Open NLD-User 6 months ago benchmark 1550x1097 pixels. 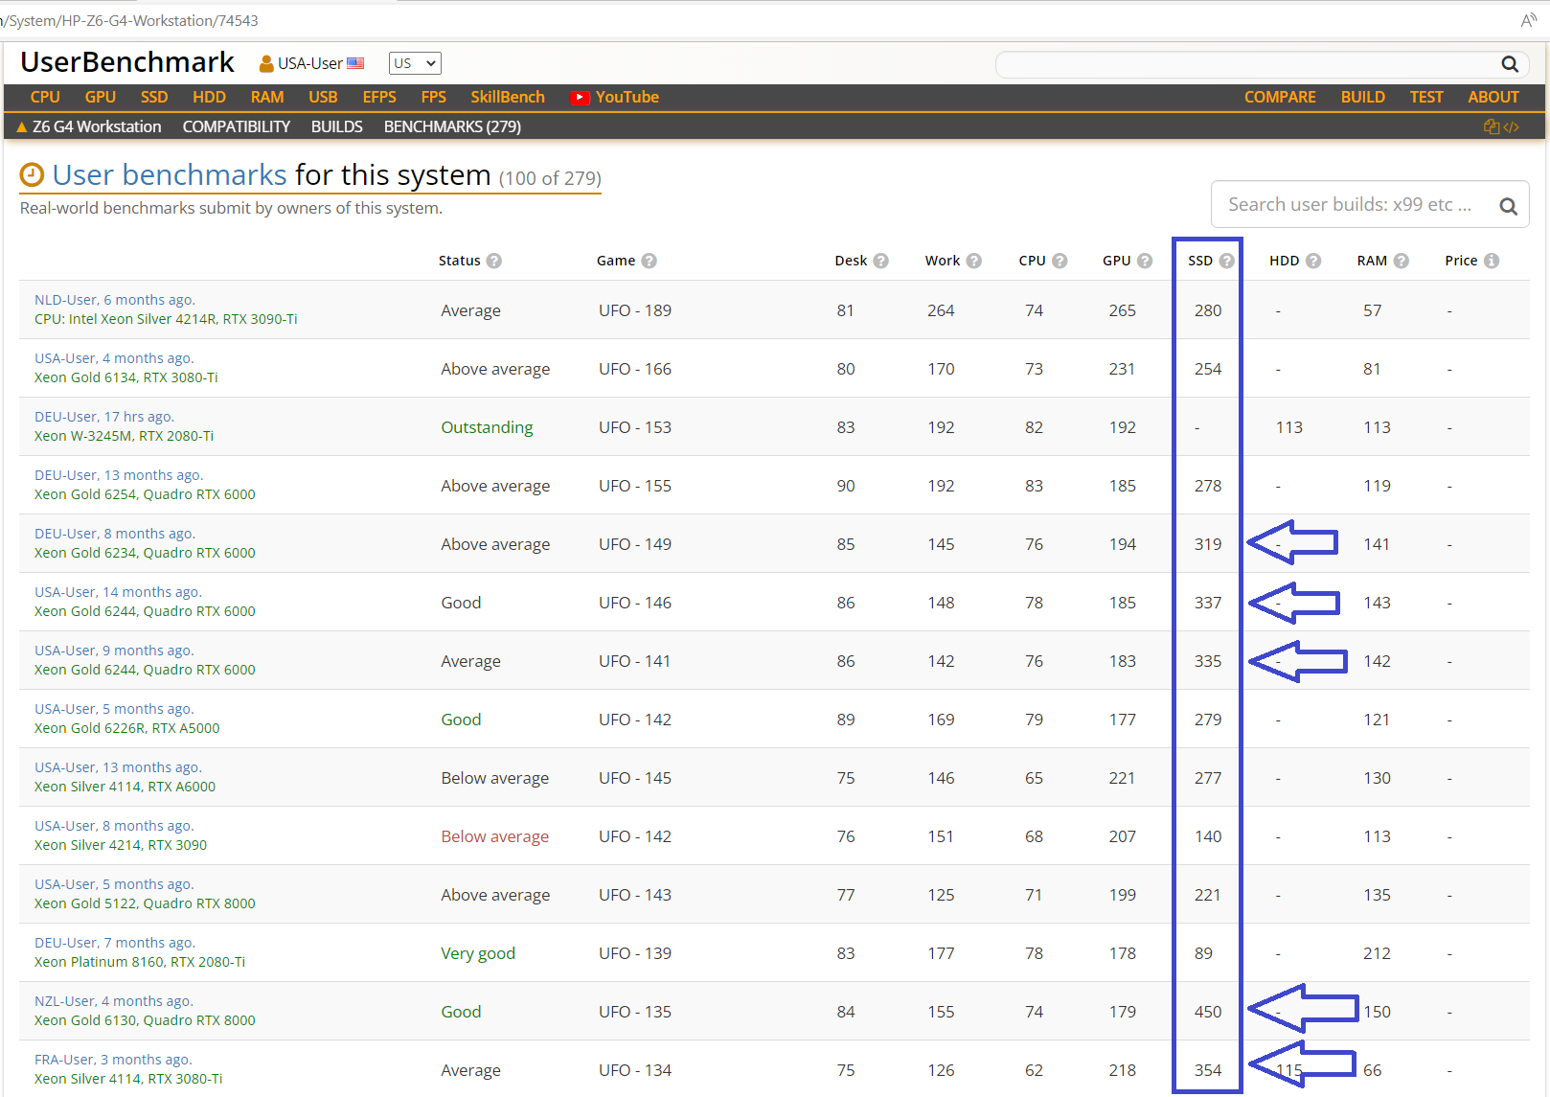115,300
